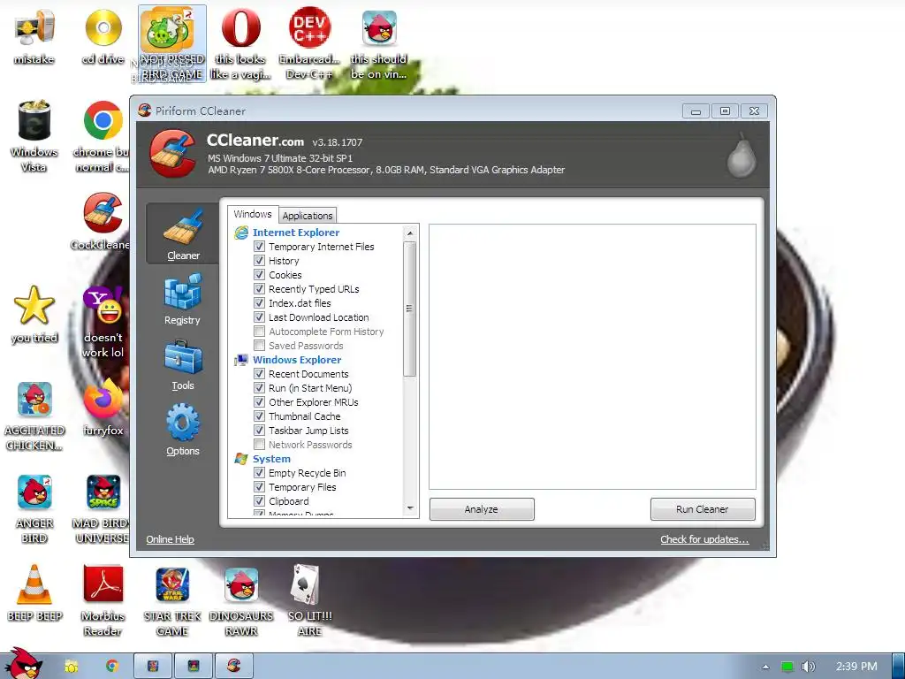Switch to the Windows tab
This screenshot has width=905, height=679.
click(x=252, y=214)
